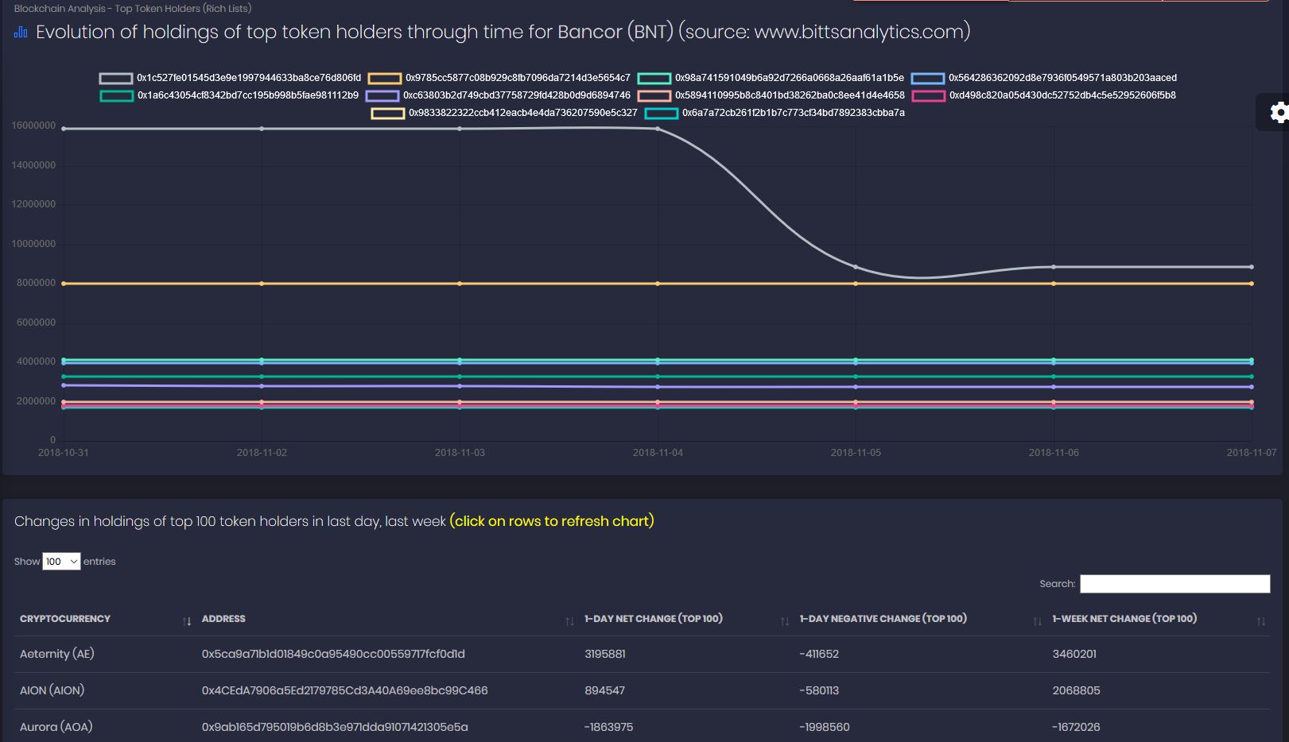The width and height of the screenshot is (1289, 742).
Task: Toggle the 0xd498c820a05d430 legend series
Action: click(x=1044, y=95)
